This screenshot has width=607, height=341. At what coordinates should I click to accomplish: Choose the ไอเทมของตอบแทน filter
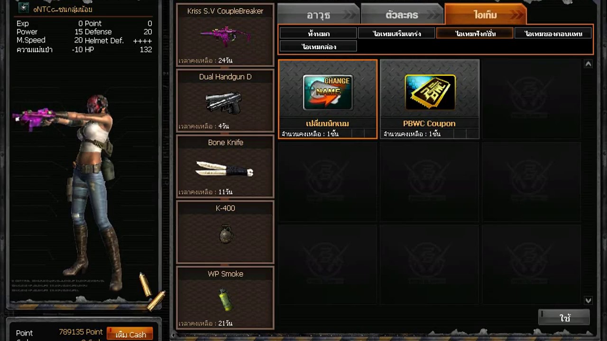pyautogui.click(x=553, y=33)
